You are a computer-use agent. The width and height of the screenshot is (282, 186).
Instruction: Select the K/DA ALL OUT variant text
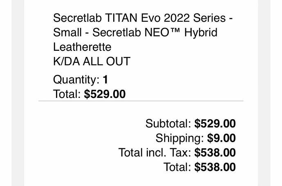(92, 61)
